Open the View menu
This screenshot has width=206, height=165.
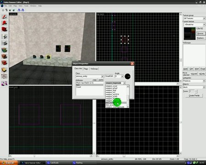tap(21, 6)
